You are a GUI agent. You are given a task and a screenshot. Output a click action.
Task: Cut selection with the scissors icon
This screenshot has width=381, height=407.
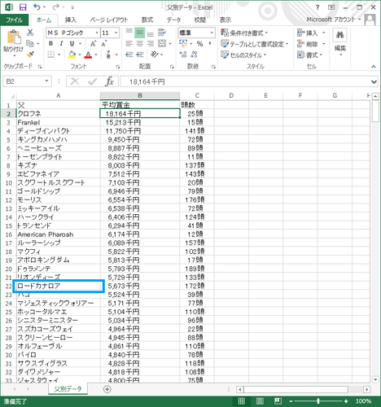(30, 33)
